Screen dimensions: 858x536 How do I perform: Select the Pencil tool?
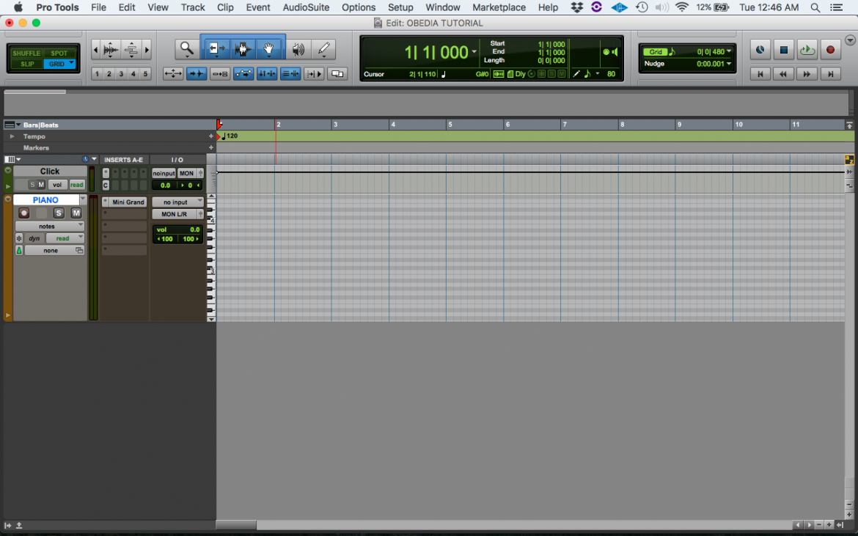pos(323,49)
